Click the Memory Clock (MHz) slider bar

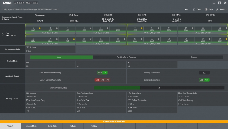[159, 88]
